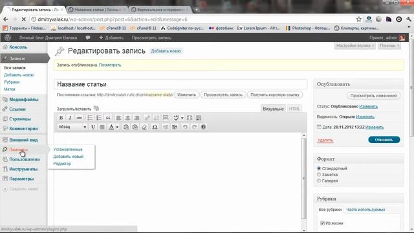Undo last edit in editor

click(x=185, y=127)
